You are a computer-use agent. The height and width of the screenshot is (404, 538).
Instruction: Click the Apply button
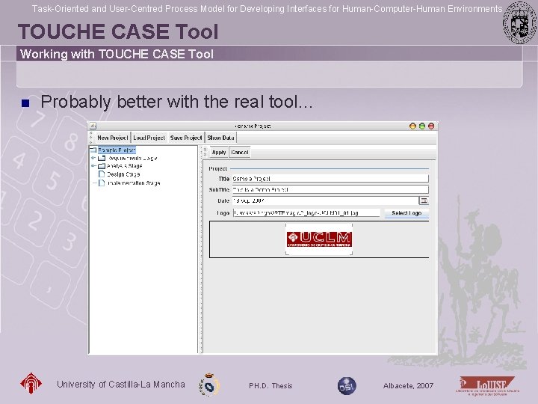[x=219, y=152]
